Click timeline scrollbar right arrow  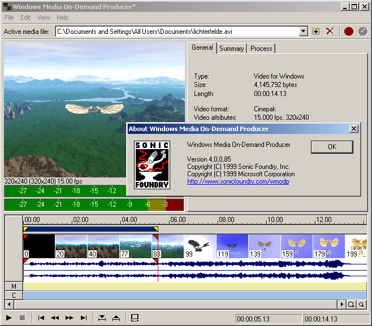point(341,304)
